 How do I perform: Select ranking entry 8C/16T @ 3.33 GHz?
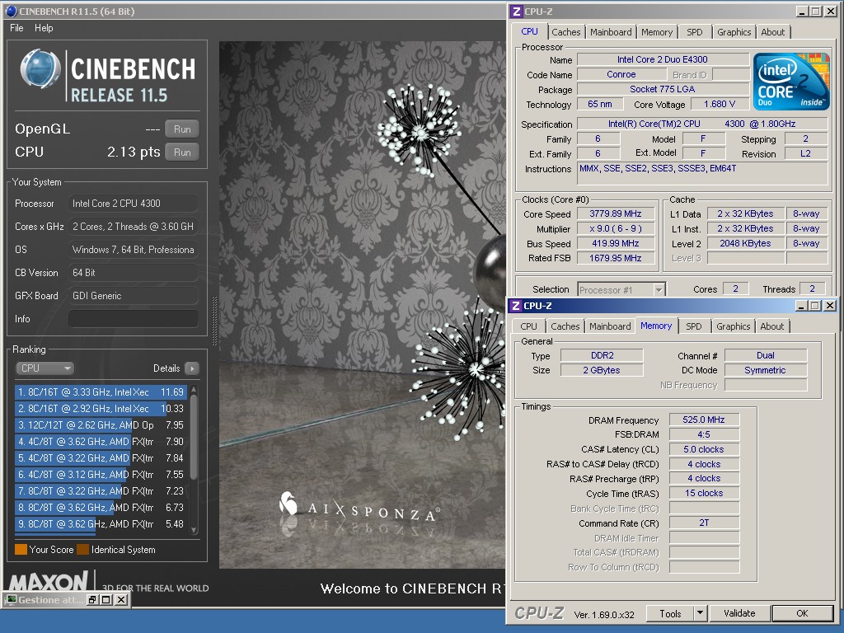101,392
